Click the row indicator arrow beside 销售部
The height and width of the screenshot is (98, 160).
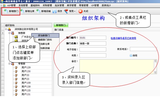(3, 33)
